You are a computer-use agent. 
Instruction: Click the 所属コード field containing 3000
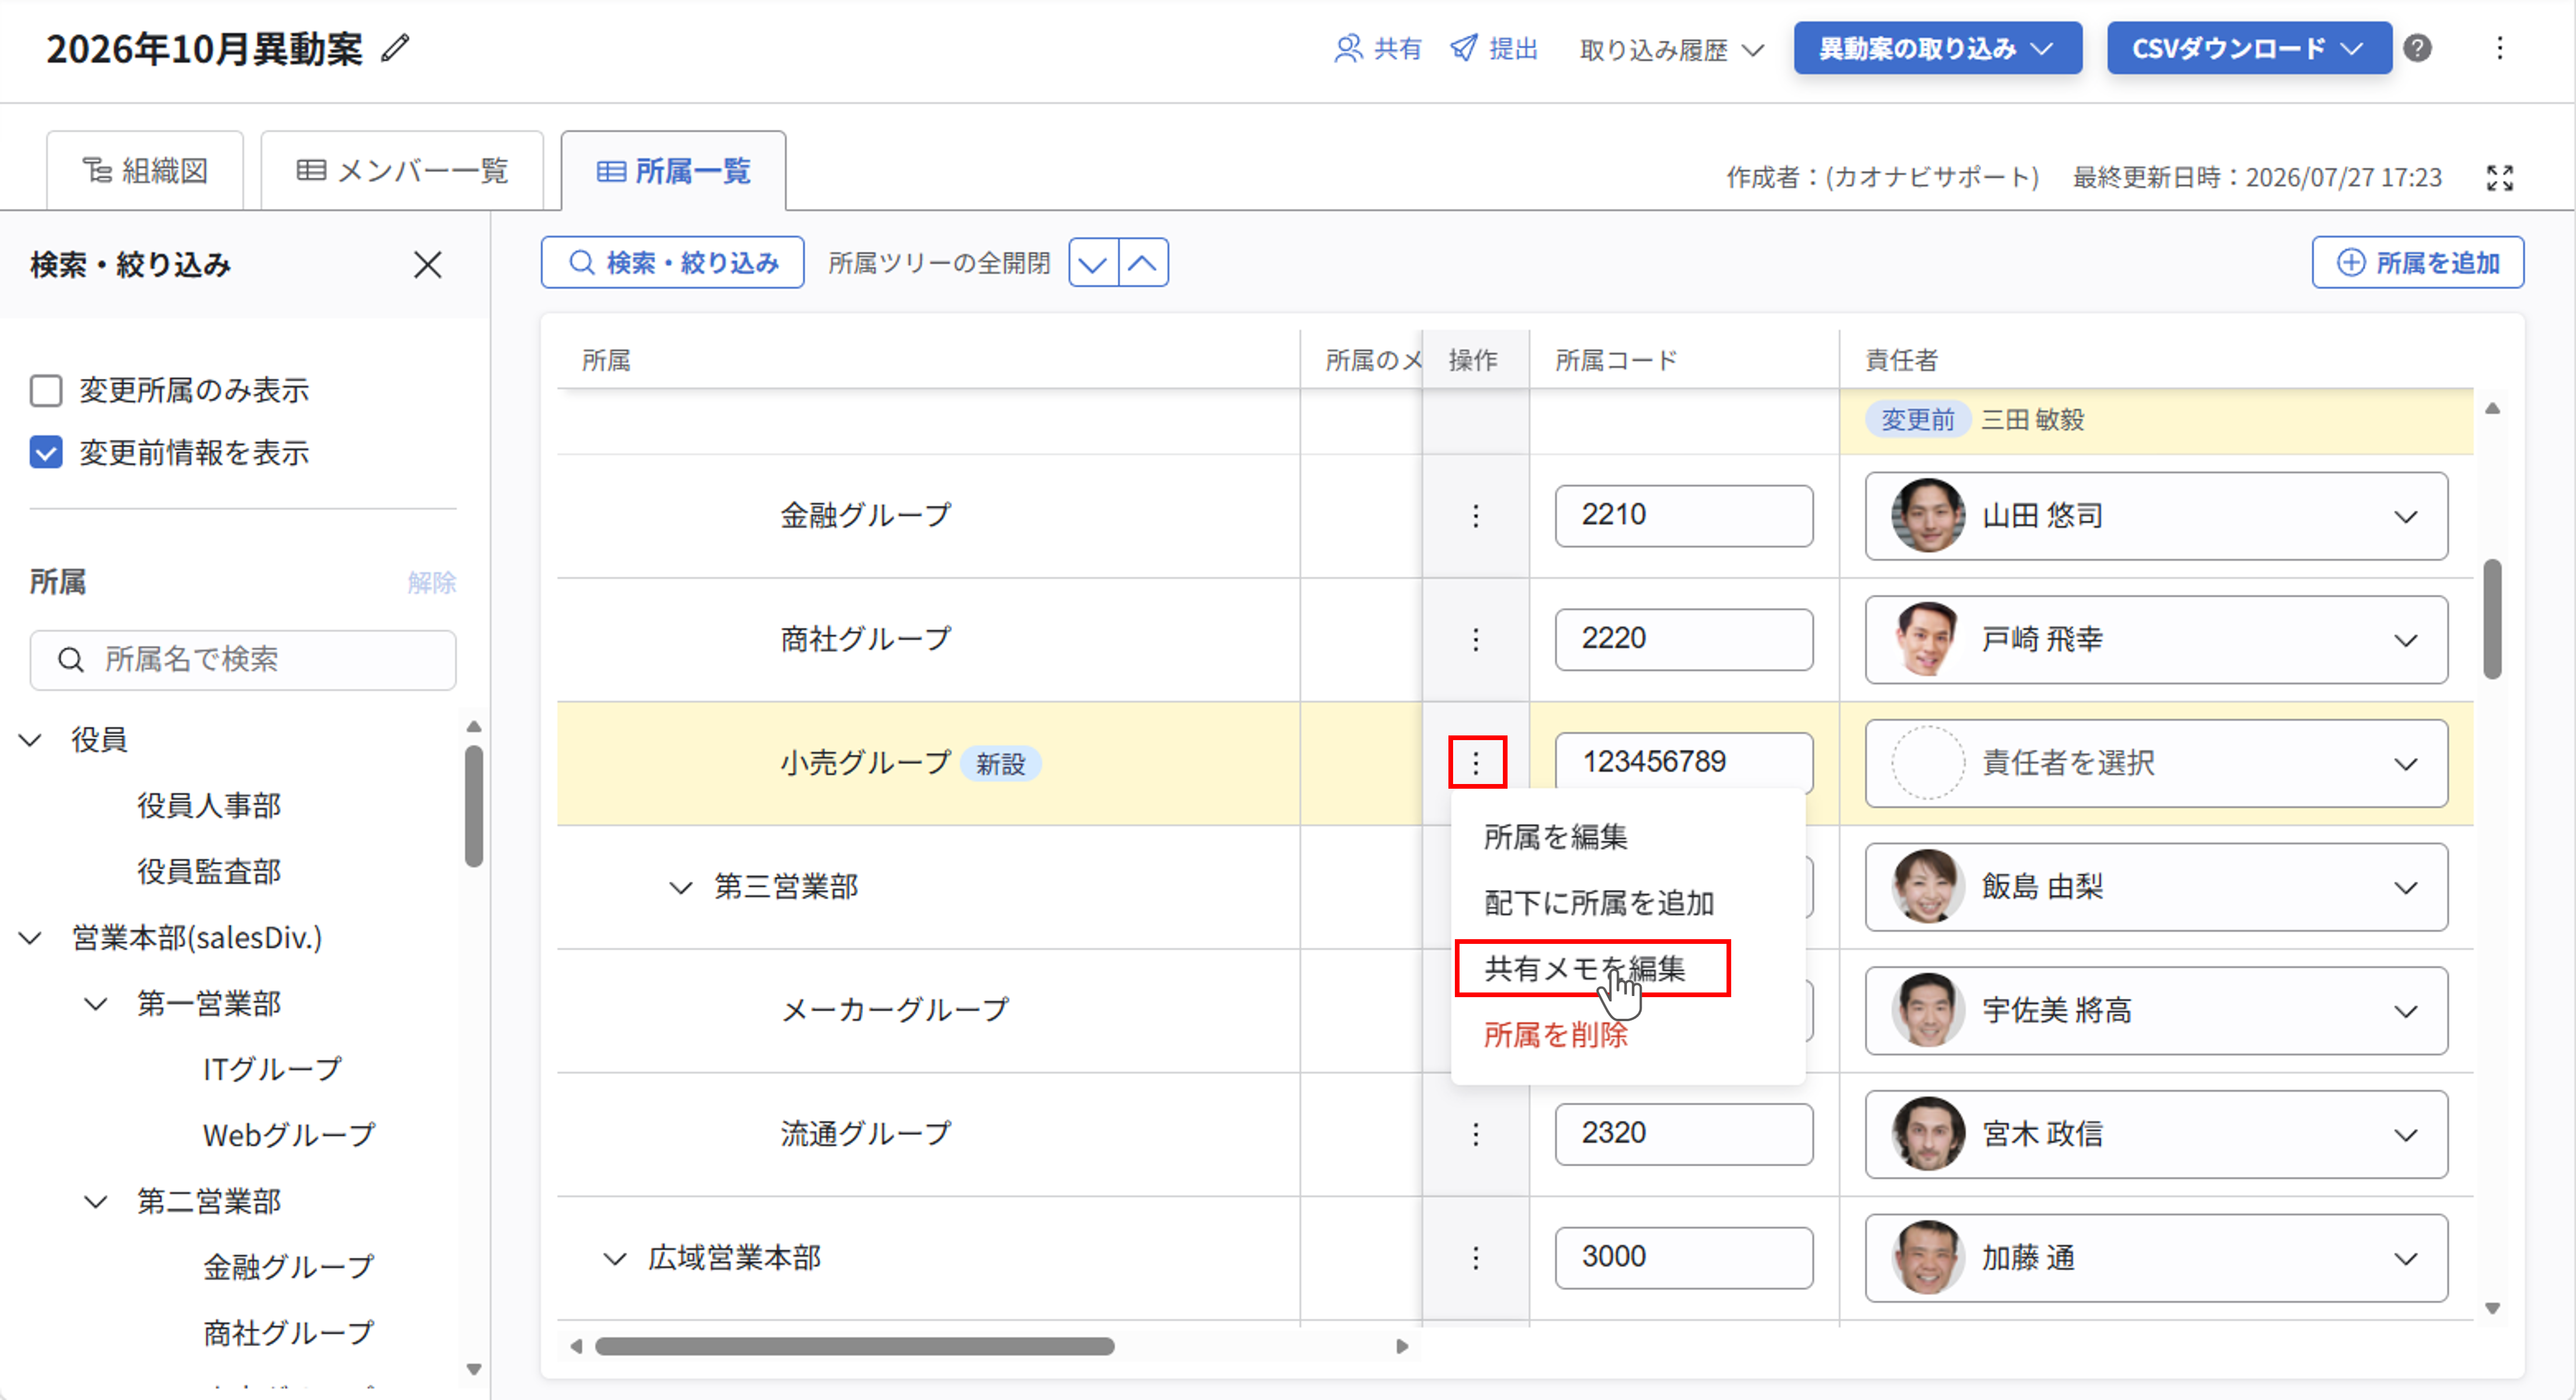click(x=1683, y=1258)
